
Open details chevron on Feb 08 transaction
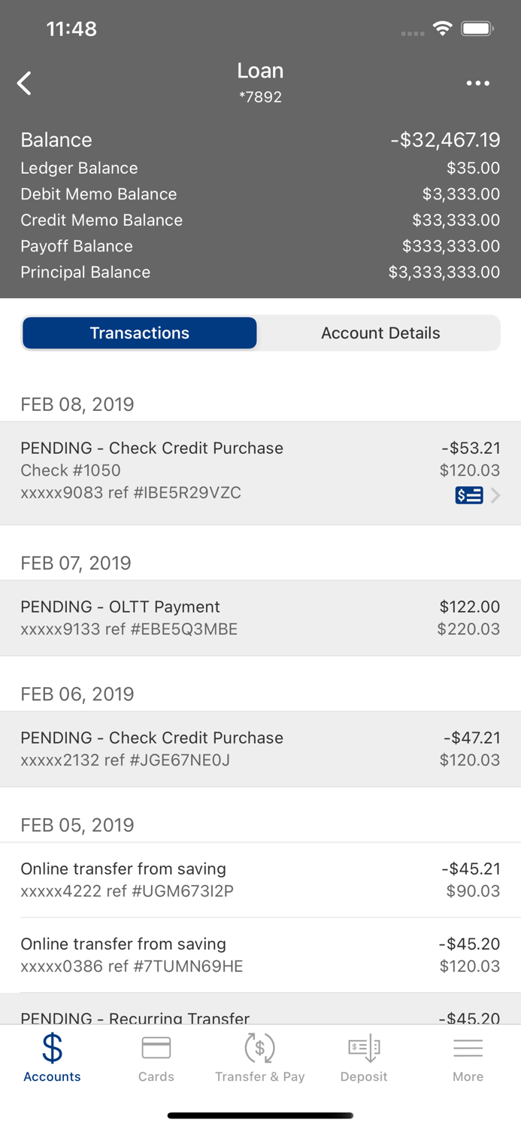[495, 495]
